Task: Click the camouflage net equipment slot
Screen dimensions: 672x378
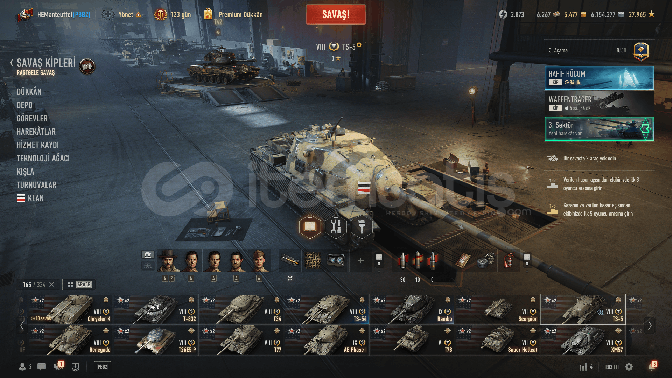Action: pos(313,260)
